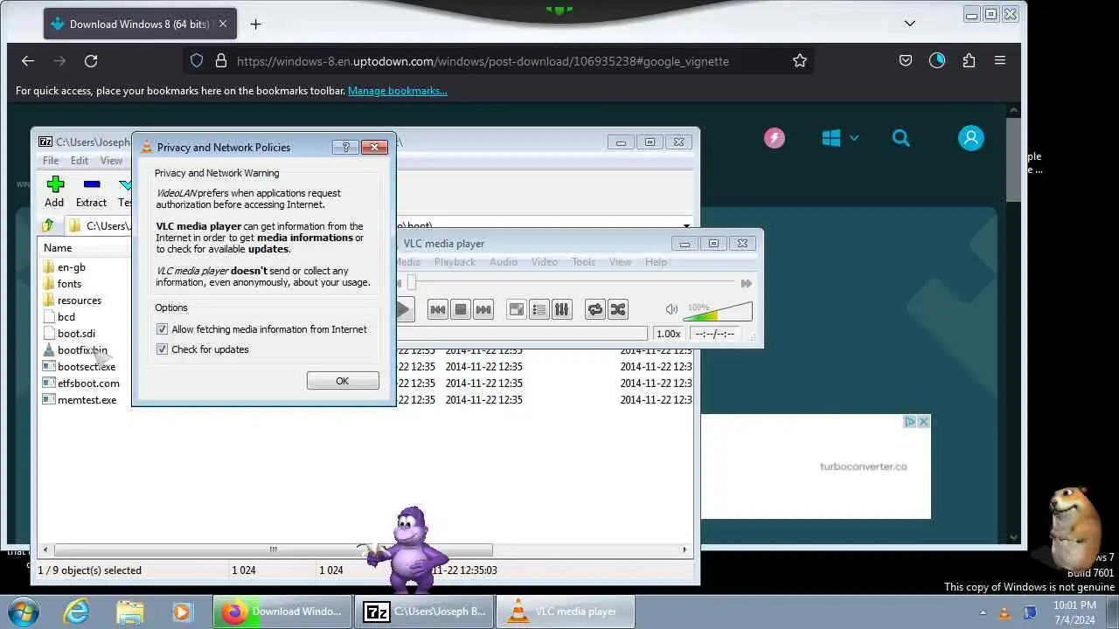This screenshot has height=629, width=1119.
Task: Open VLC Help menu
Action: click(656, 262)
